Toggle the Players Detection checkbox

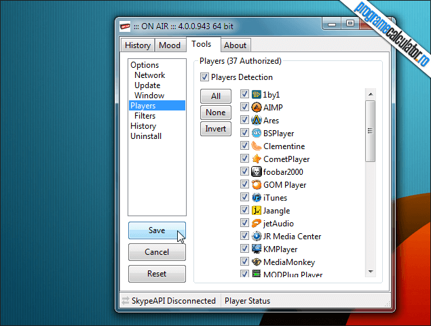click(204, 77)
